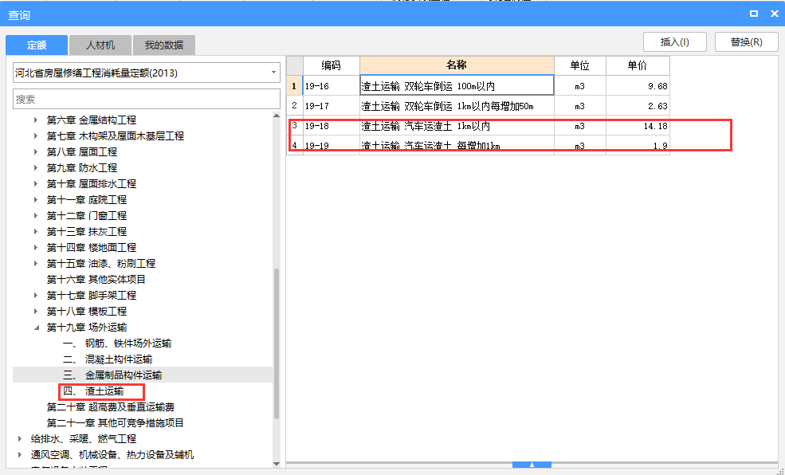The width and height of the screenshot is (785, 475).
Task: Select 第二十一章 其他可竞争措施项目
Action: [x=115, y=423]
